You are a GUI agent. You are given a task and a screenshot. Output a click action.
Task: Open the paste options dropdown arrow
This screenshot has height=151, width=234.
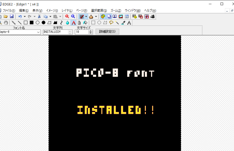[60, 16]
